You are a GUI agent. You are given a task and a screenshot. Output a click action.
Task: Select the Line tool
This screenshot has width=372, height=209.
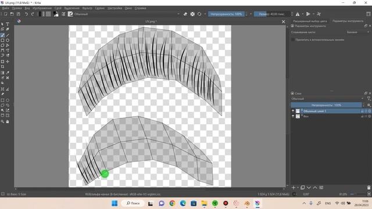pyautogui.click(x=8, y=35)
